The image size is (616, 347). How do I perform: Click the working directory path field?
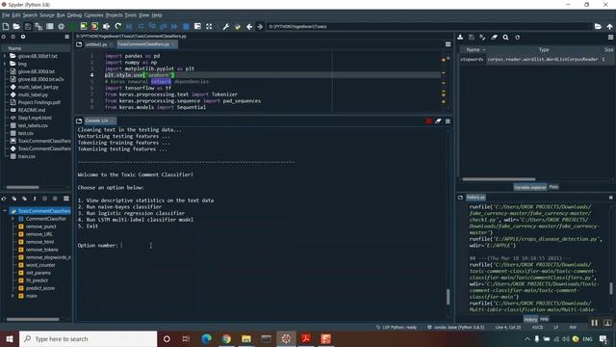click(x=428, y=26)
